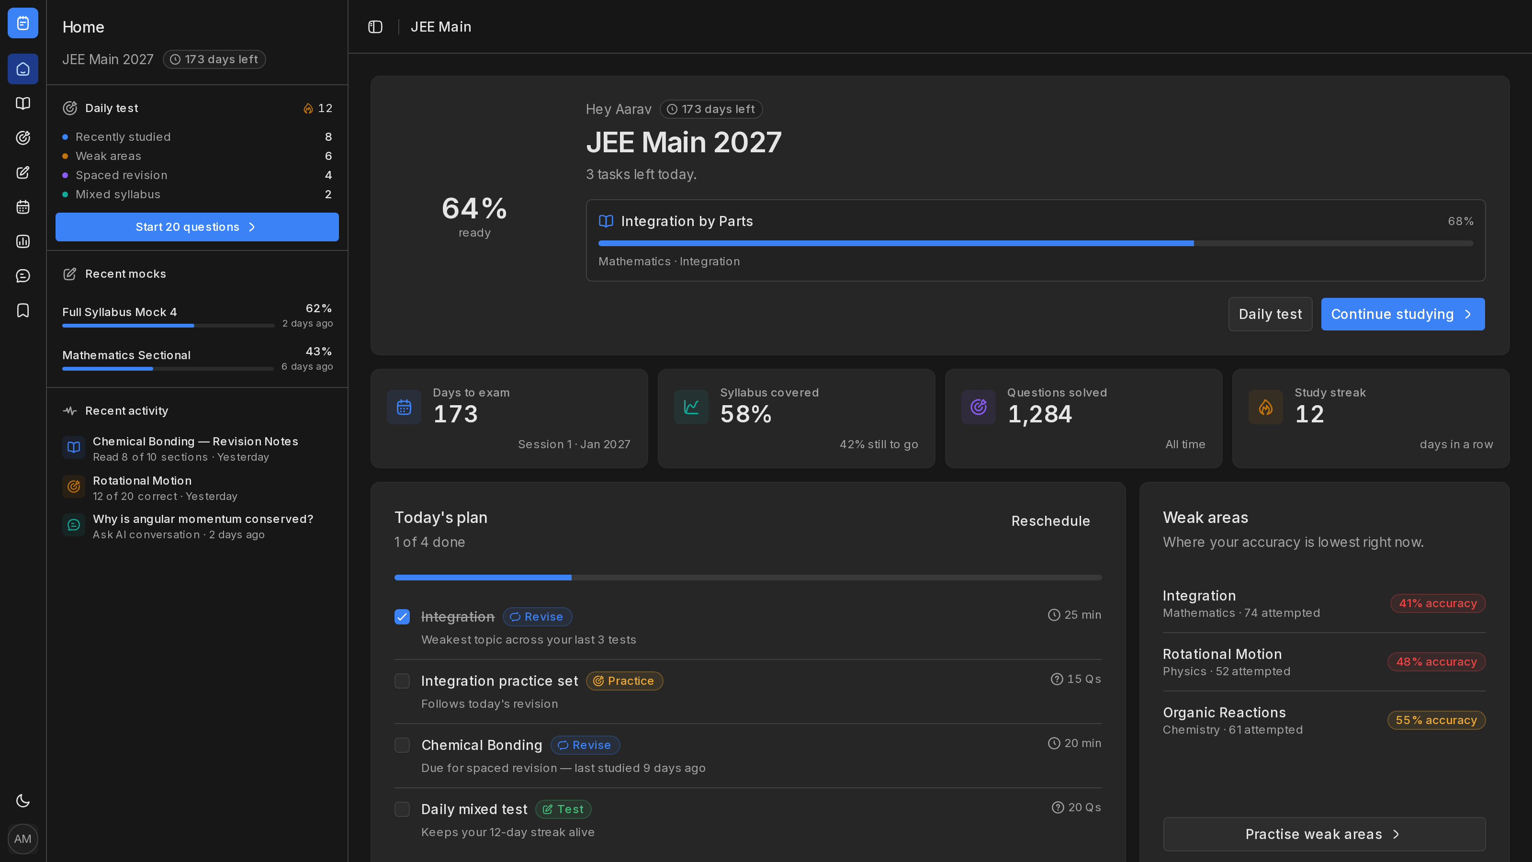This screenshot has width=1532, height=862.
Task: Open the Ask AI chat icon in rail
Action: [23, 276]
